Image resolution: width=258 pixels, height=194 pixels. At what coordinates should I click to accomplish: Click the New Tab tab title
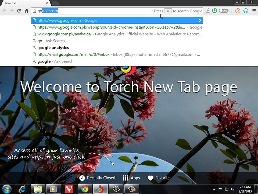pyautogui.click(x=11, y=3)
